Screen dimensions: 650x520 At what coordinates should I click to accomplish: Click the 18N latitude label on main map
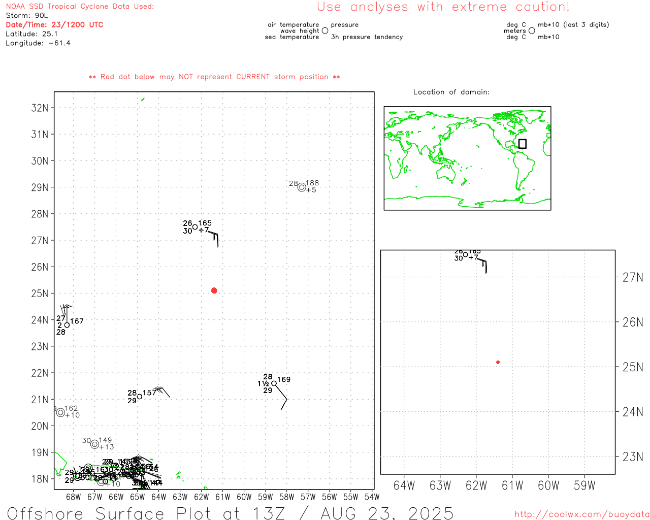pyautogui.click(x=40, y=479)
